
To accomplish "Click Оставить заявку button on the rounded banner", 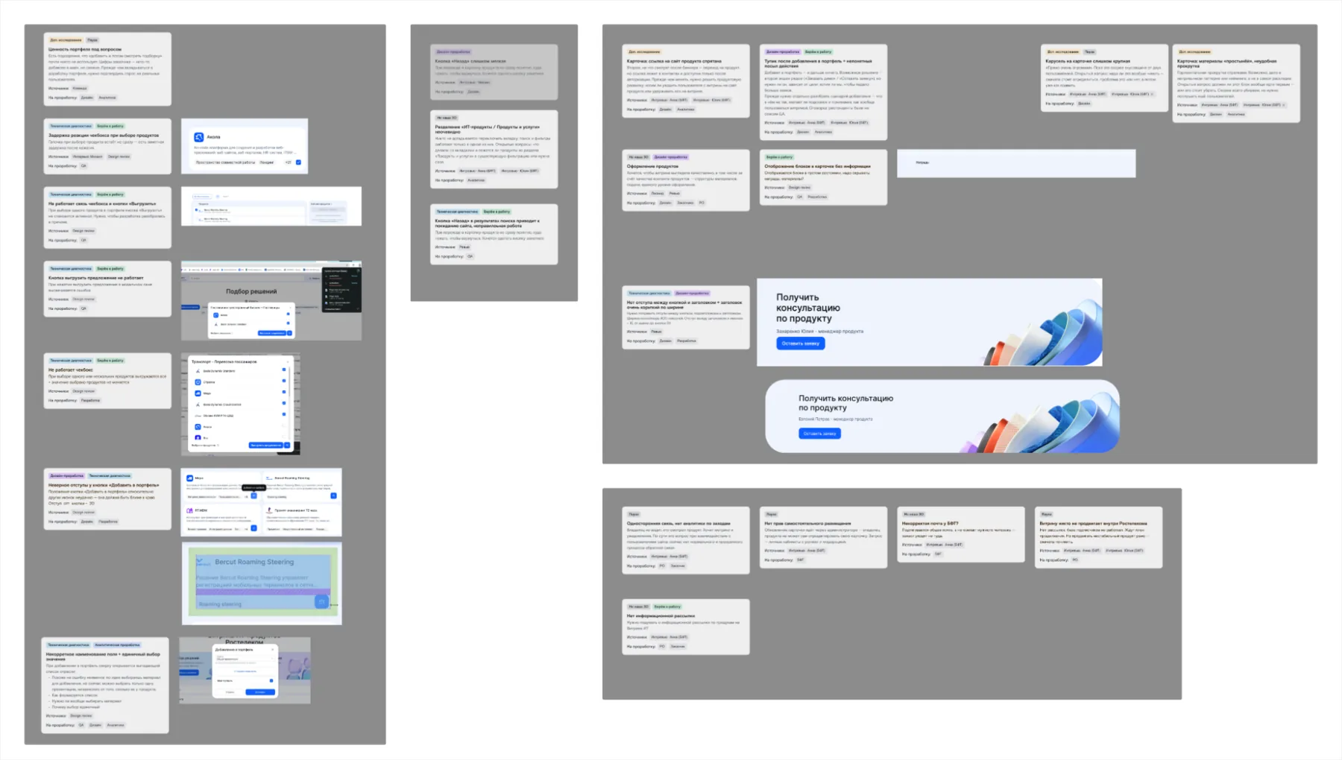I will pyautogui.click(x=819, y=434).
